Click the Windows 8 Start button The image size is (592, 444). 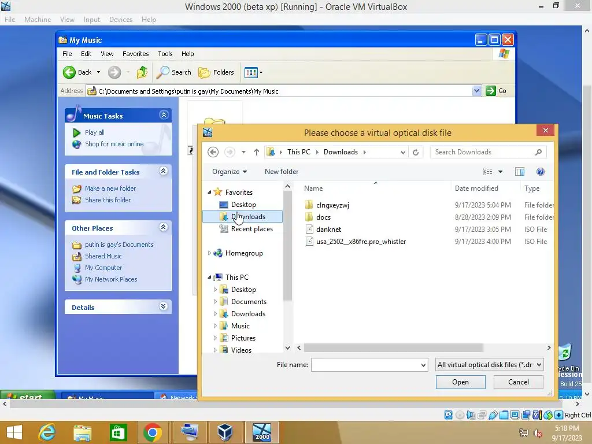click(14, 432)
